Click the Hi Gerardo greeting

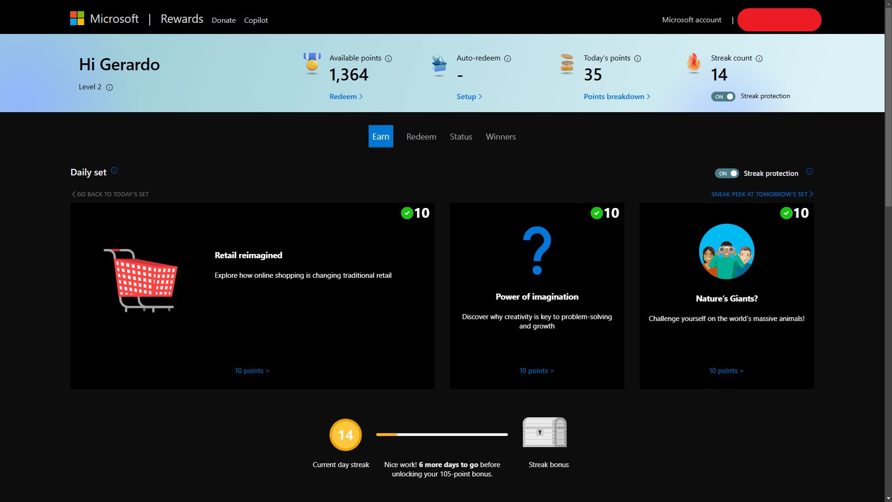click(x=119, y=65)
